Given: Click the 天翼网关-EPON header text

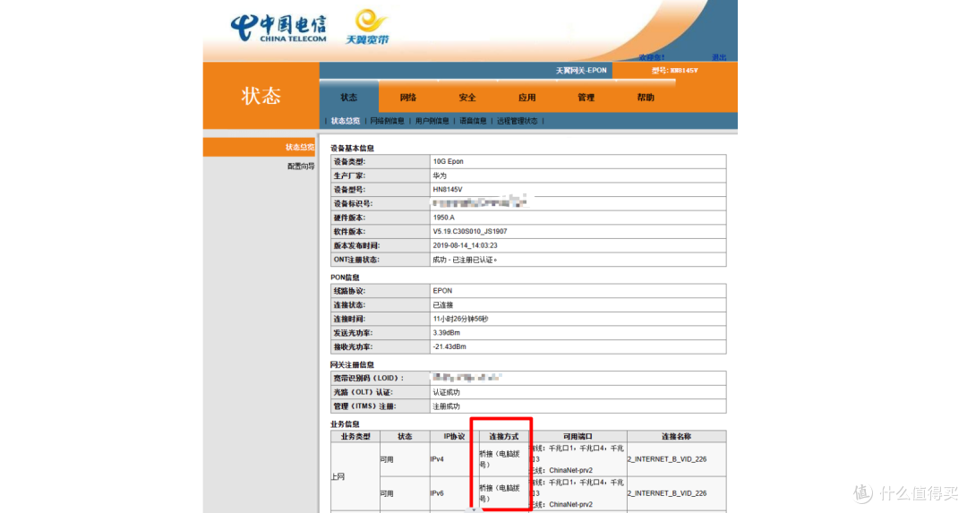Looking at the screenshot, I should coord(582,71).
